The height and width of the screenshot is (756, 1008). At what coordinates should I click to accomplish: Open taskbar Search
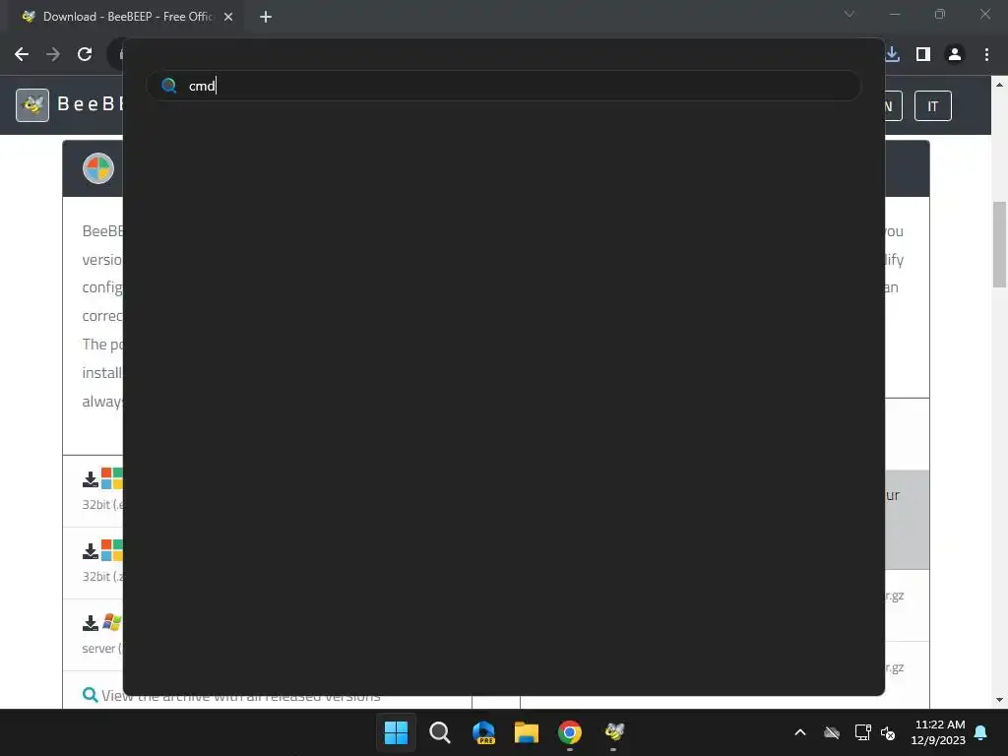[x=440, y=732]
